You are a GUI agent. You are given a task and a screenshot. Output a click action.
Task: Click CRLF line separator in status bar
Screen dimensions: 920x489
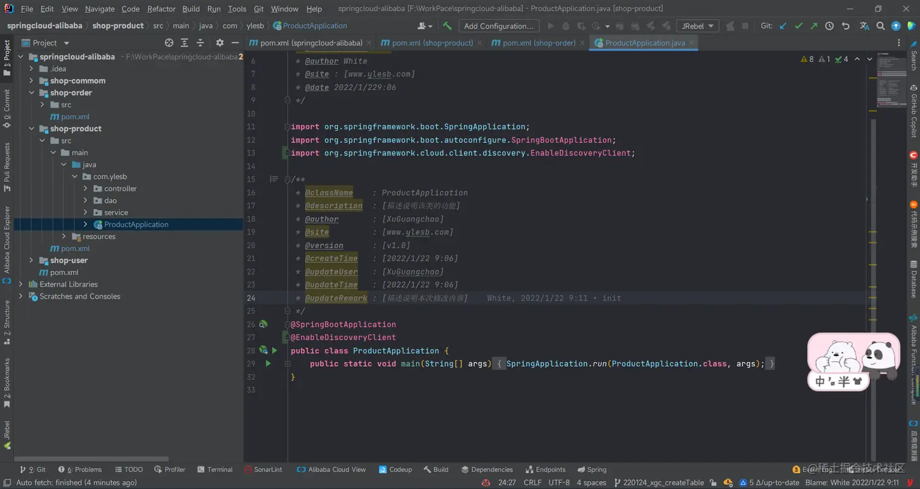532,482
